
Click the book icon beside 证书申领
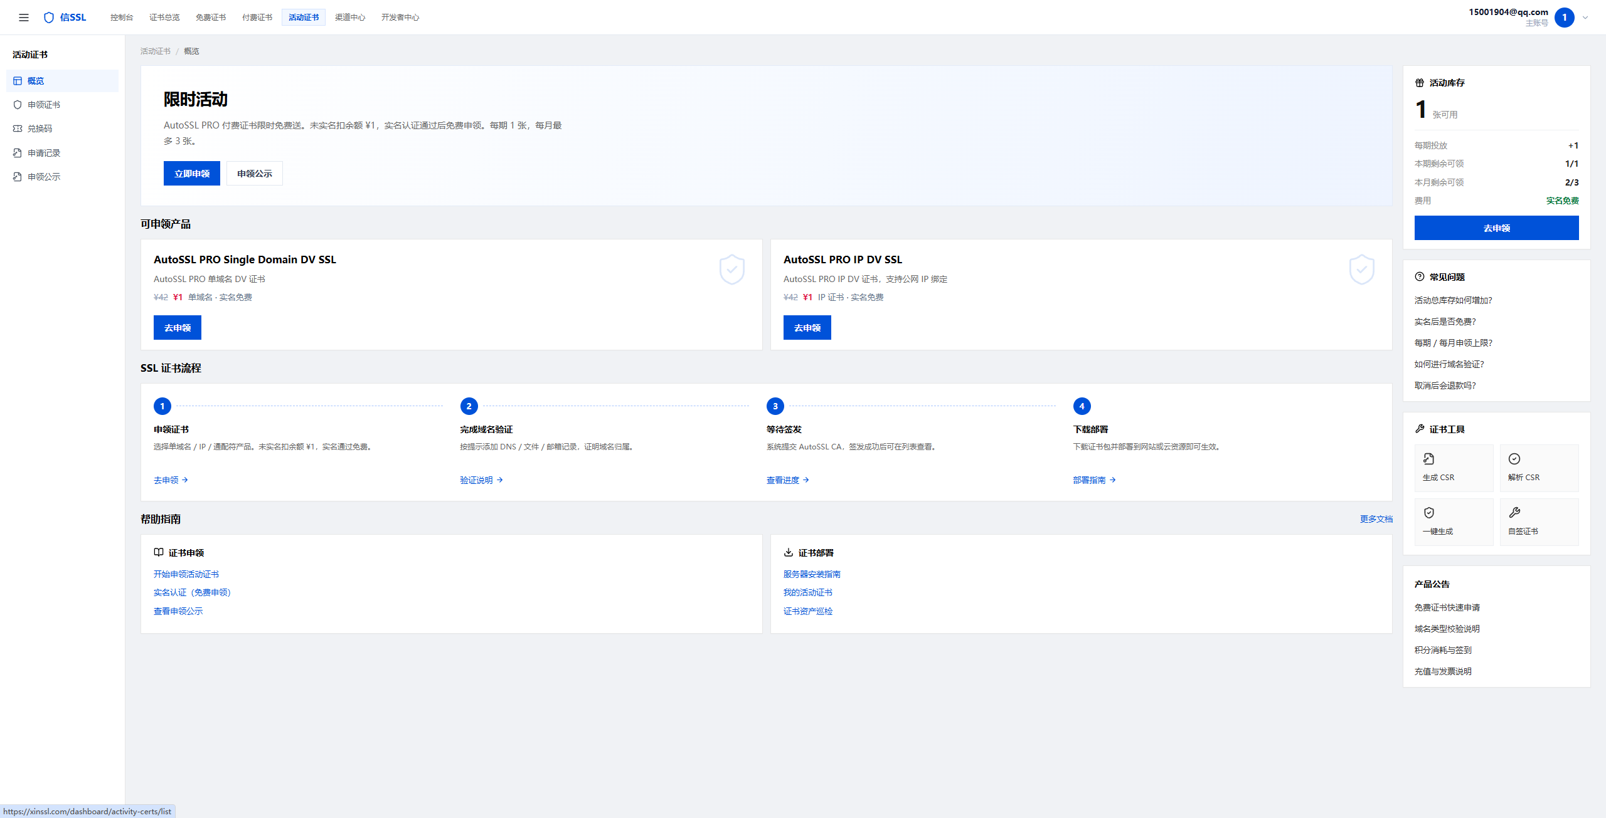point(159,552)
